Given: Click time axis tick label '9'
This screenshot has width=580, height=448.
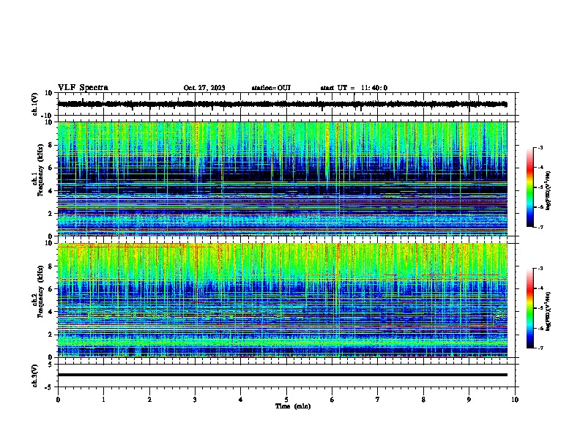Looking at the screenshot, I should pyautogui.click(x=469, y=400).
